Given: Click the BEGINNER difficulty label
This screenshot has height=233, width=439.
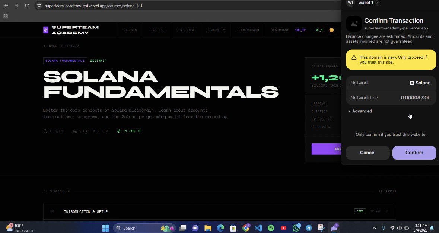Looking at the screenshot, I should 99,61.
